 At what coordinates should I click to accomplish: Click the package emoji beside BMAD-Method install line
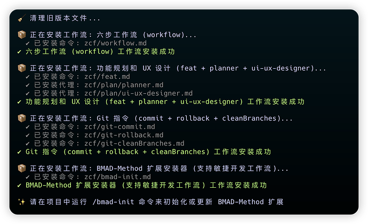21,169
